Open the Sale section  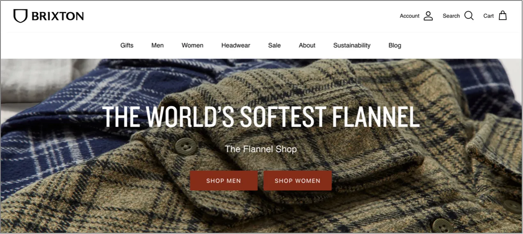(275, 46)
